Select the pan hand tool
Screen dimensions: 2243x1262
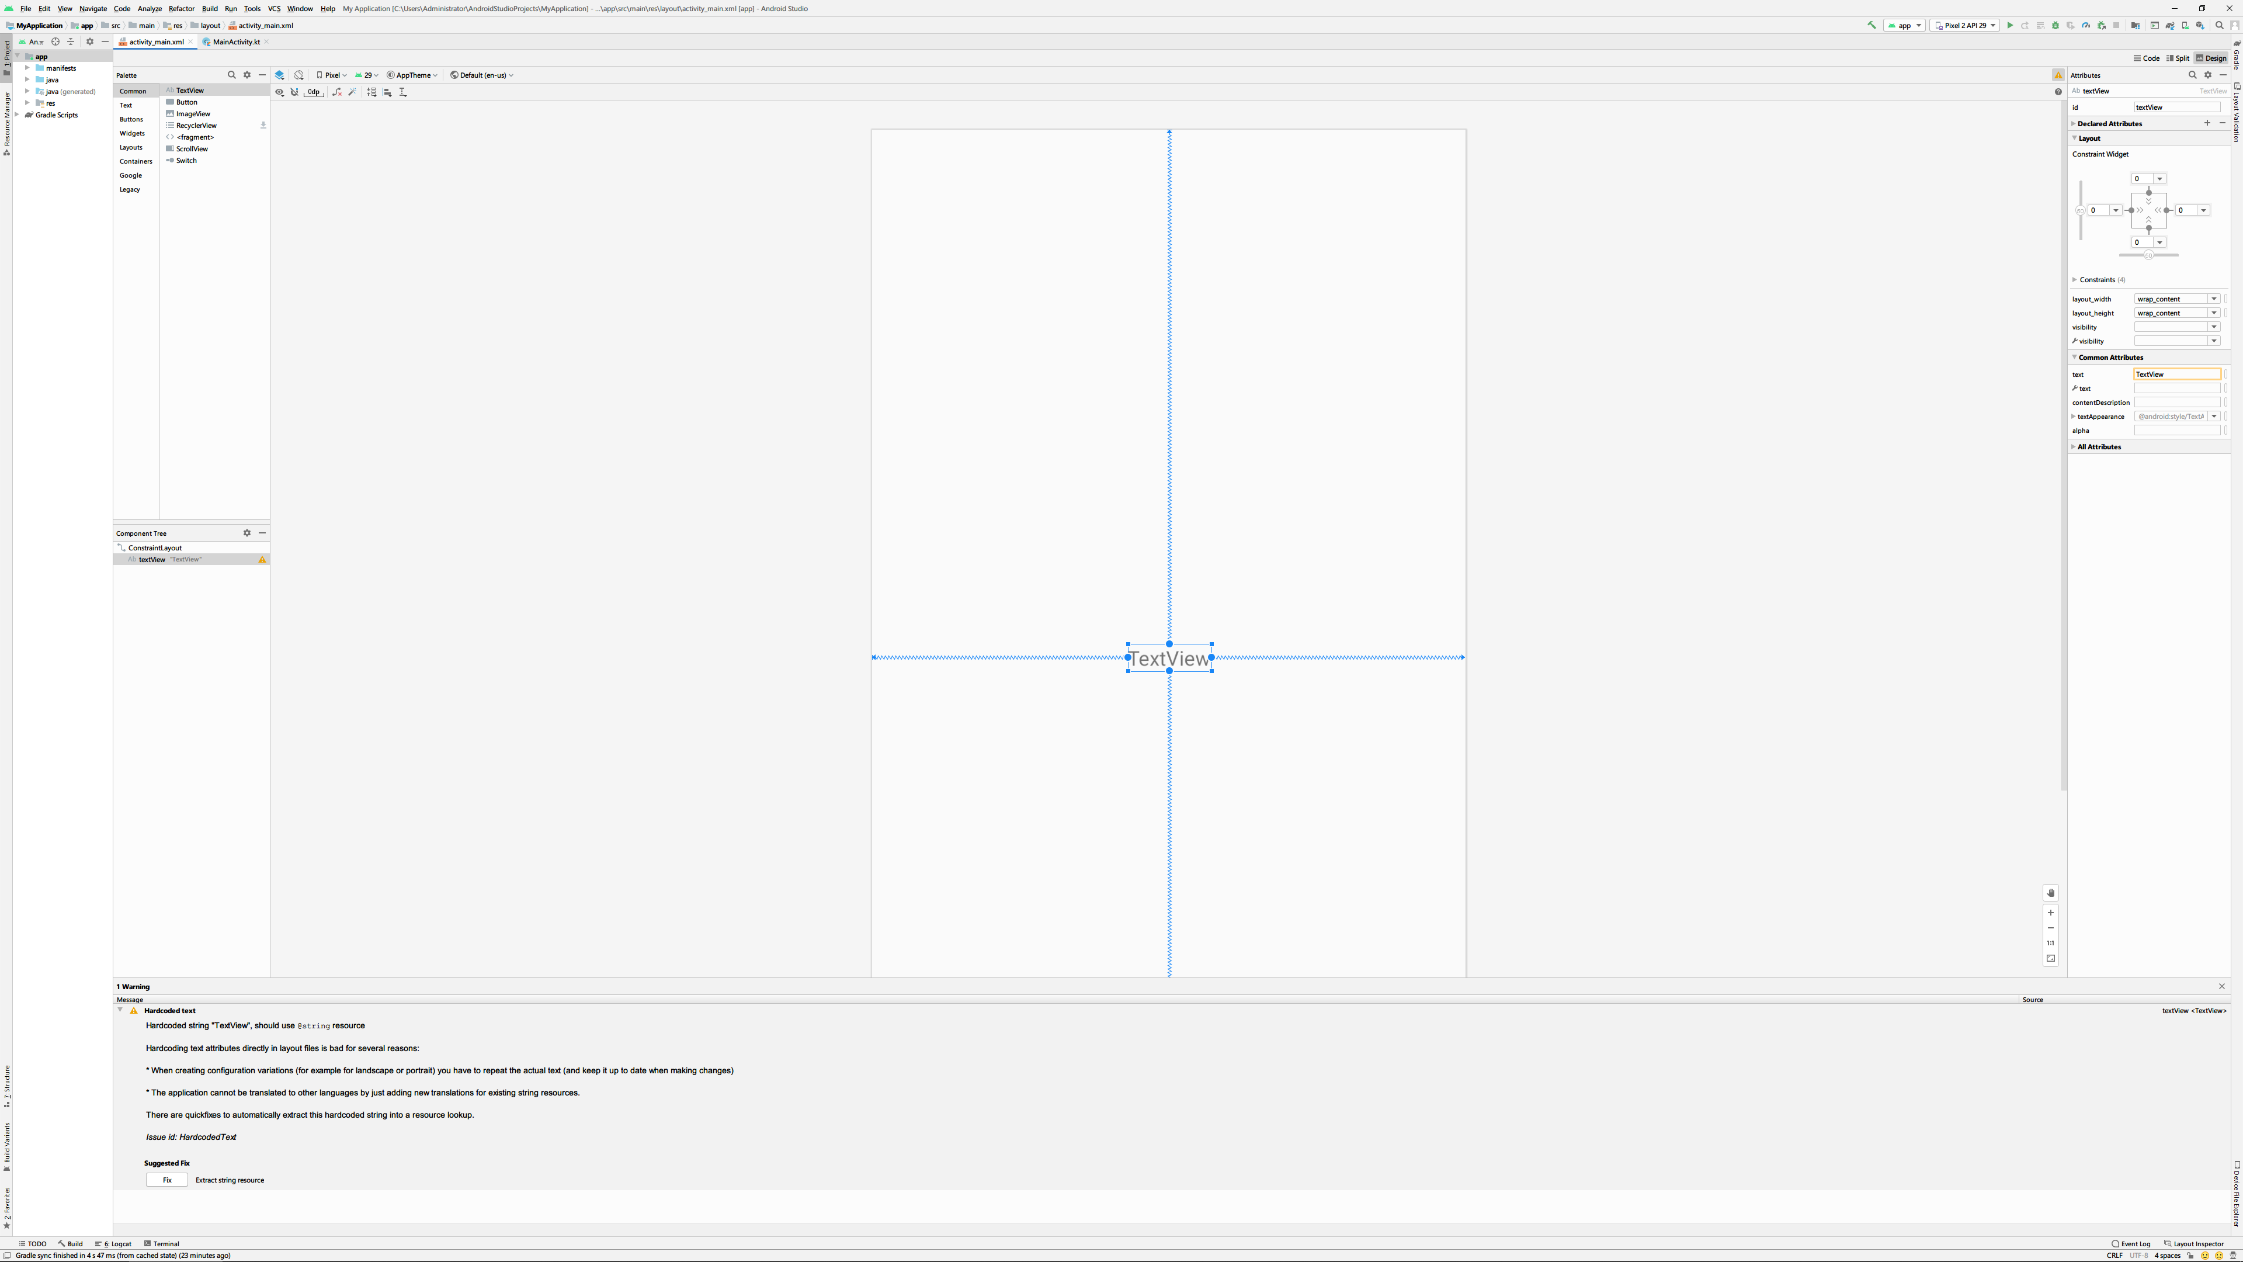pos(2051,893)
